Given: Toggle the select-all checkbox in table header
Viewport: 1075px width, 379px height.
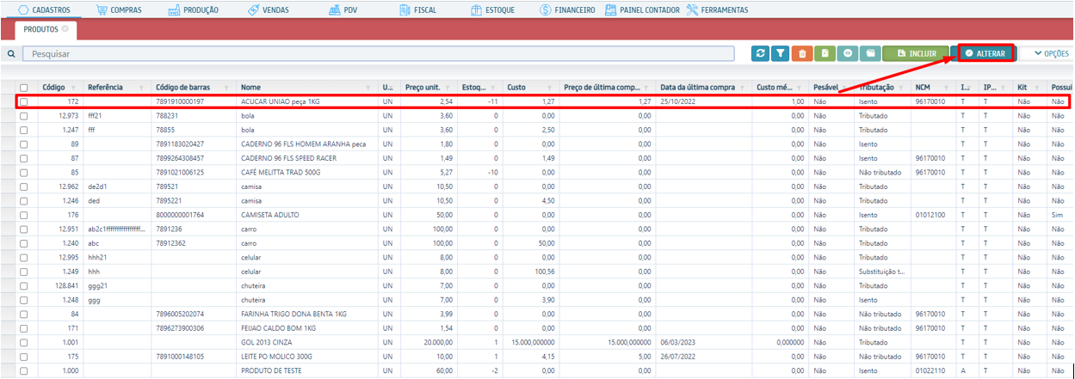Looking at the screenshot, I should point(24,88).
